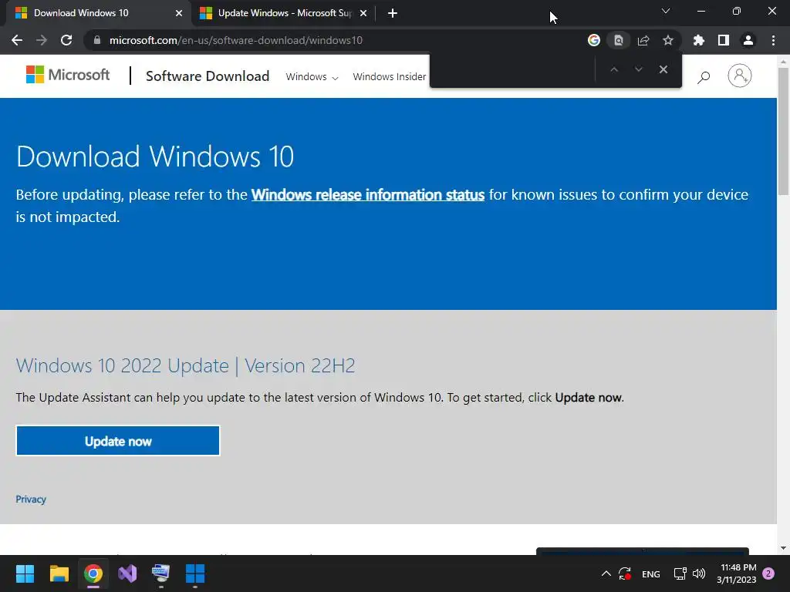Click in the find bar text field
Image resolution: width=790 pixels, height=592 pixels.
click(513, 69)
